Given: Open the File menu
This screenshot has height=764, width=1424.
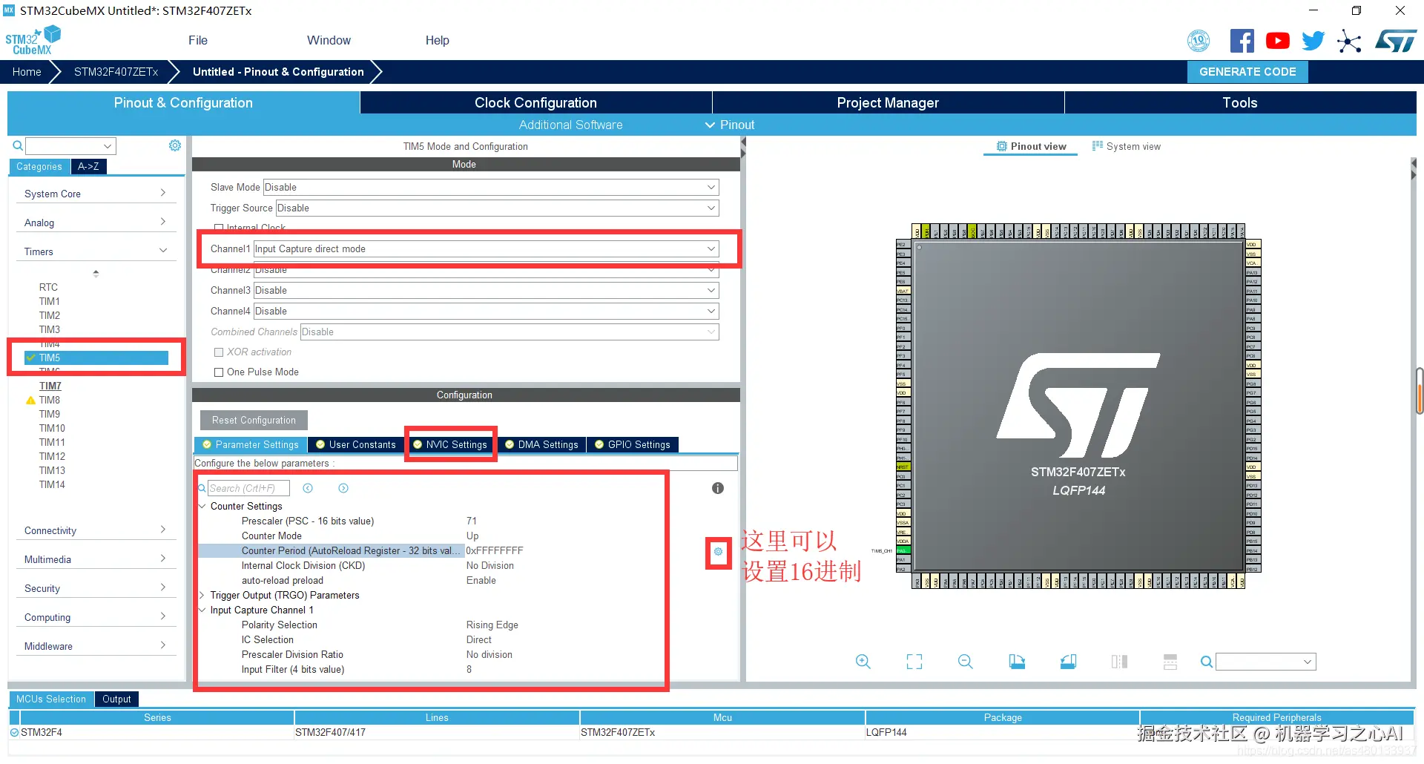Looking at the screenshot, I should tap(198, 41).
